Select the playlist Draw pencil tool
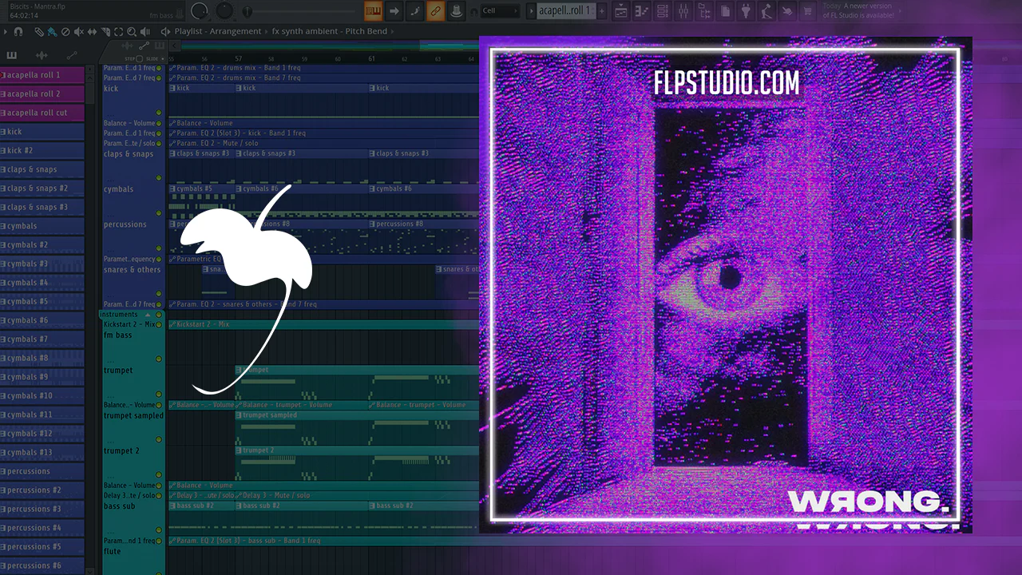 tap(38, 32)
